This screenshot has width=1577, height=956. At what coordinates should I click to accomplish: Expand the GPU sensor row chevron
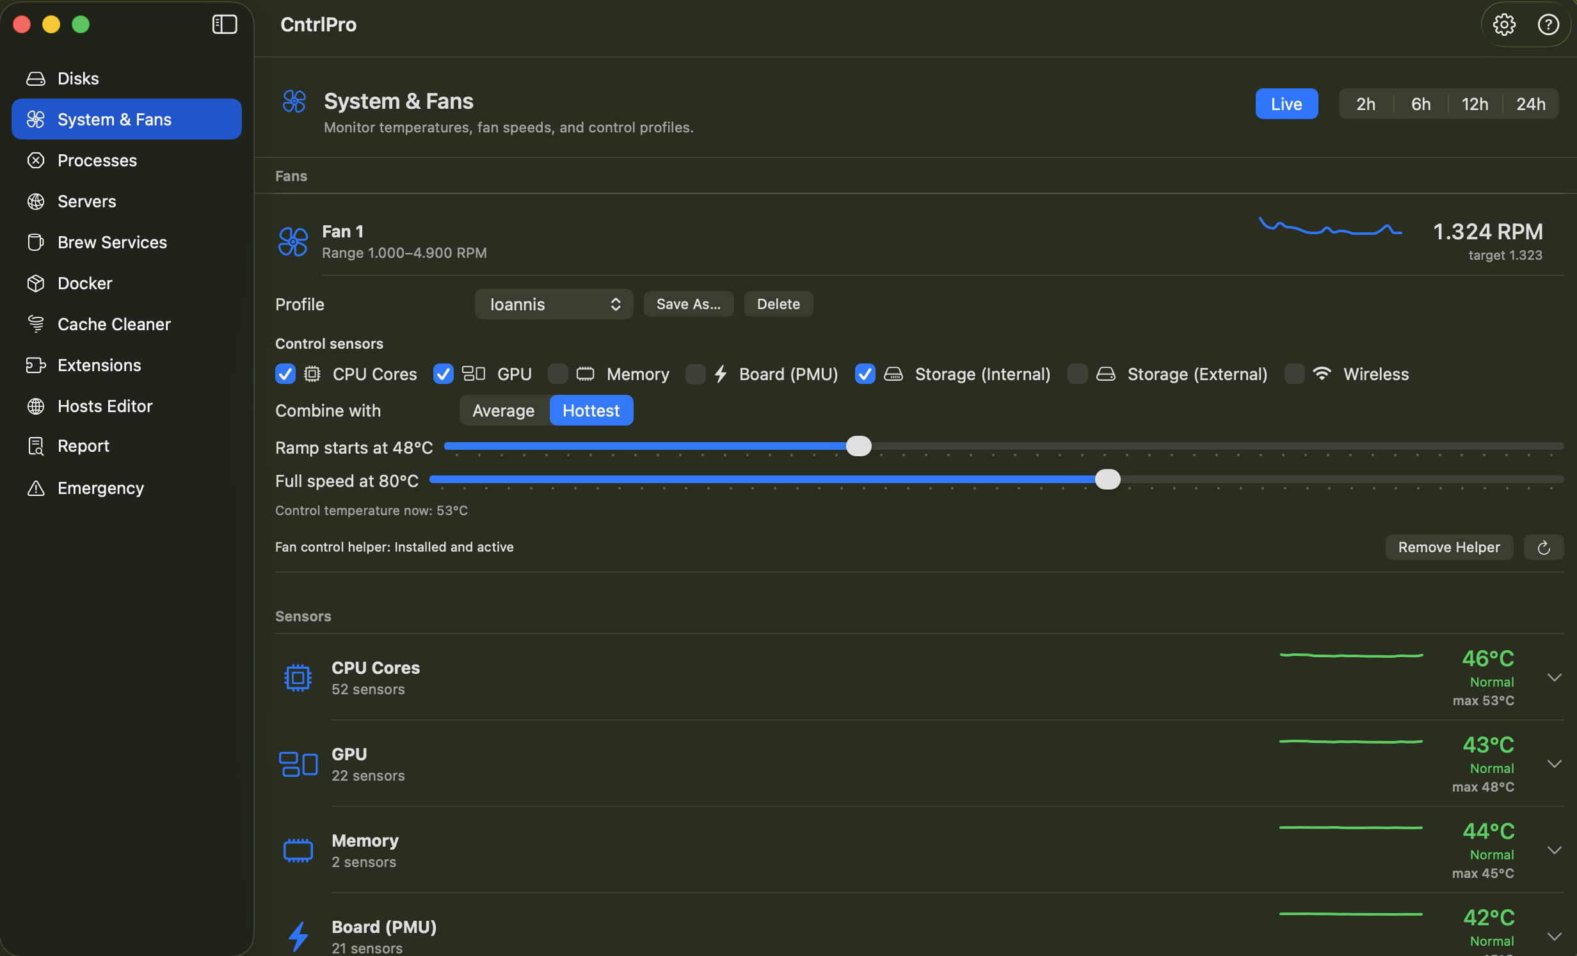1555,763
